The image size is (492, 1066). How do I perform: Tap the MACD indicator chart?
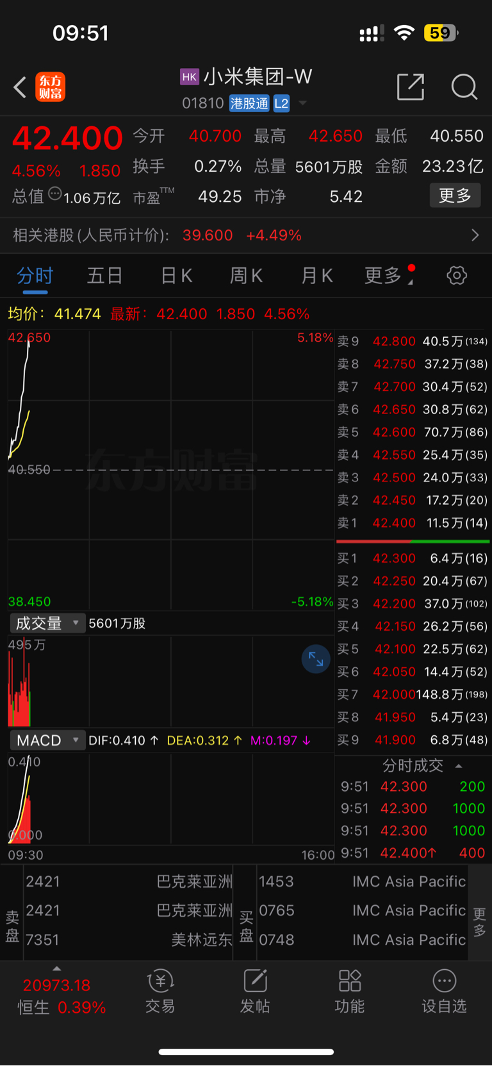click(x=171, y=799)
